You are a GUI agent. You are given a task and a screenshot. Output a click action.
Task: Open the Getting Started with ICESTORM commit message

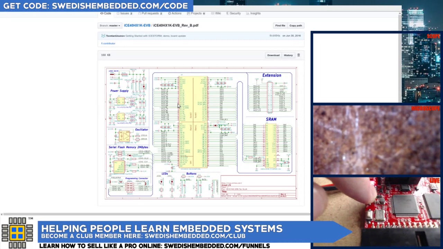coord(155,36)
